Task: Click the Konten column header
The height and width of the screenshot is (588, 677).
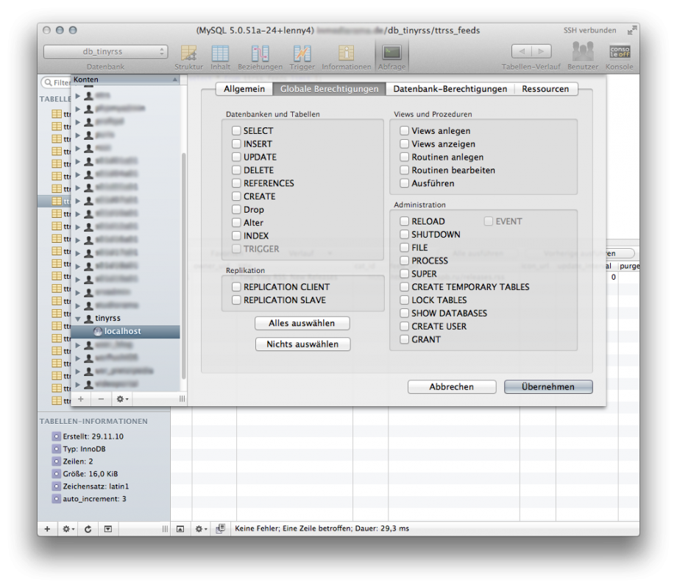Action: (x=125, y=79)
